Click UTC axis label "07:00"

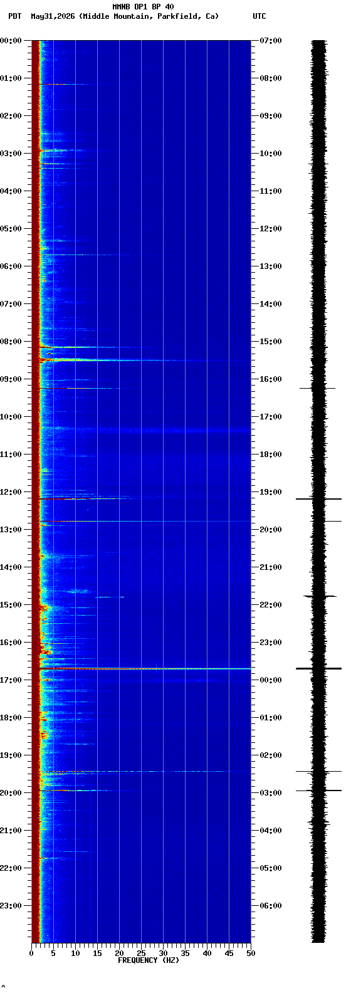[x=271, y=41]
